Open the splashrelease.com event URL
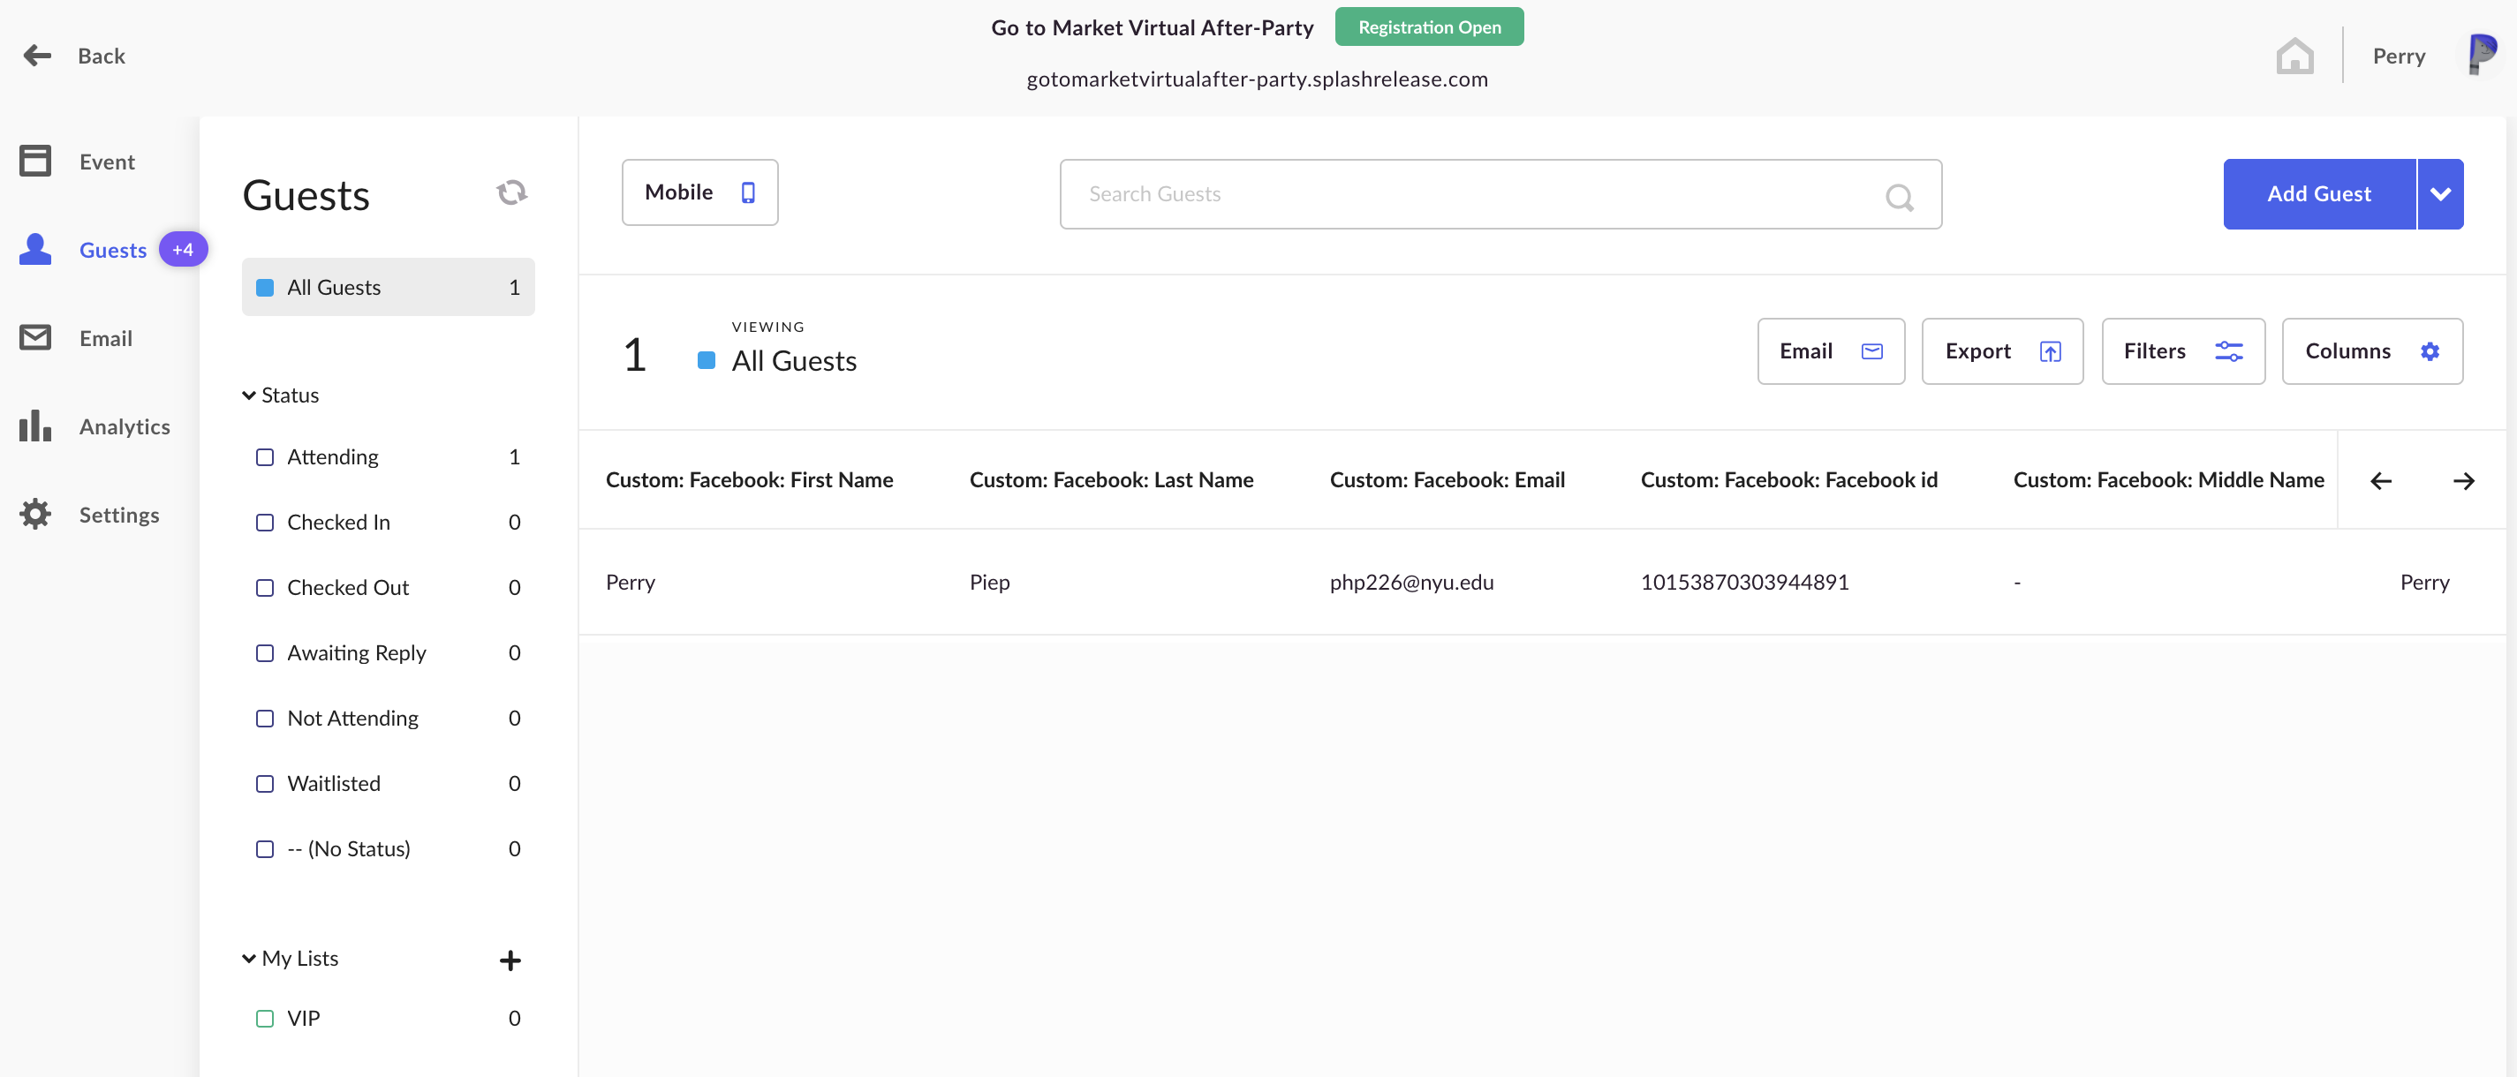The width and height of the screenshot is (2517, 1077). (1257, 79)
